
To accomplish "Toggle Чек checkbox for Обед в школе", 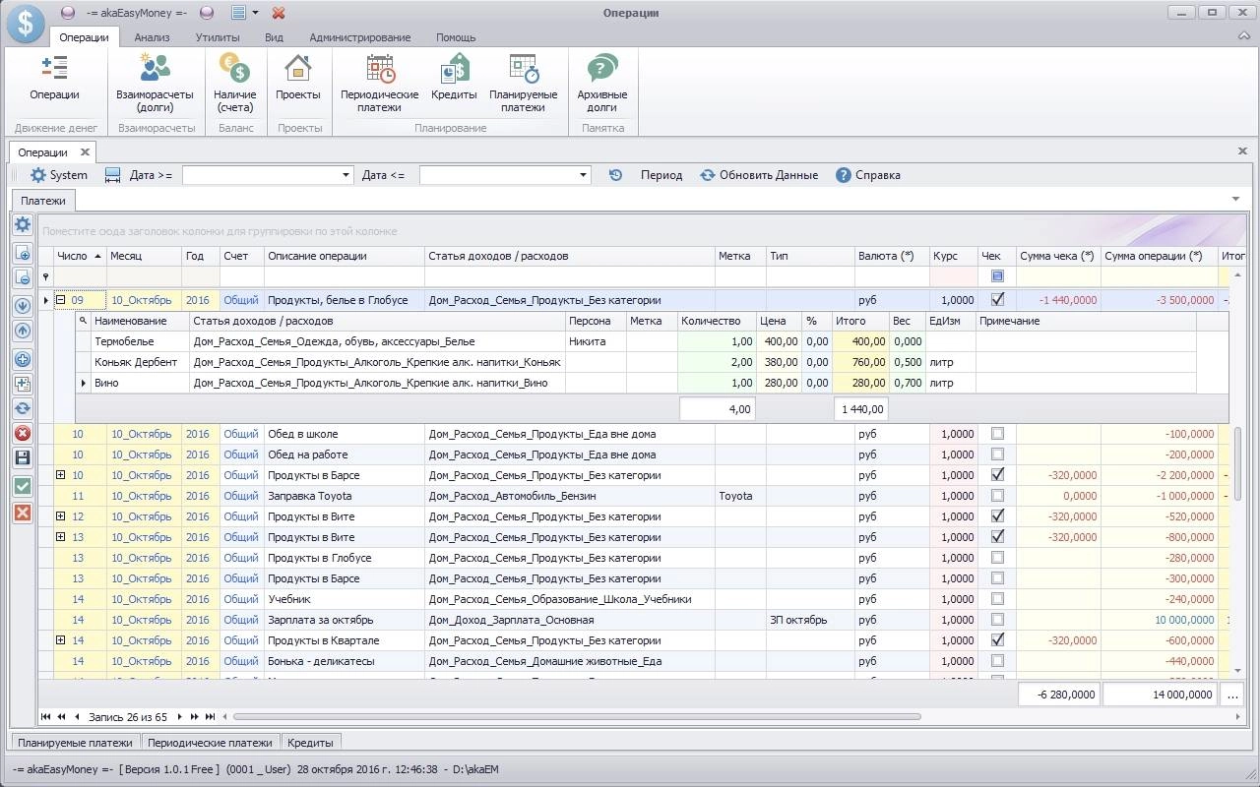I will tap(997, 434).
